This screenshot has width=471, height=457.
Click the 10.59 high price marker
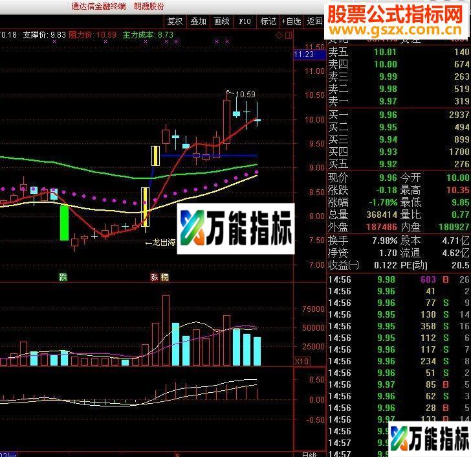pyautogui.click(x=245, y=95)
